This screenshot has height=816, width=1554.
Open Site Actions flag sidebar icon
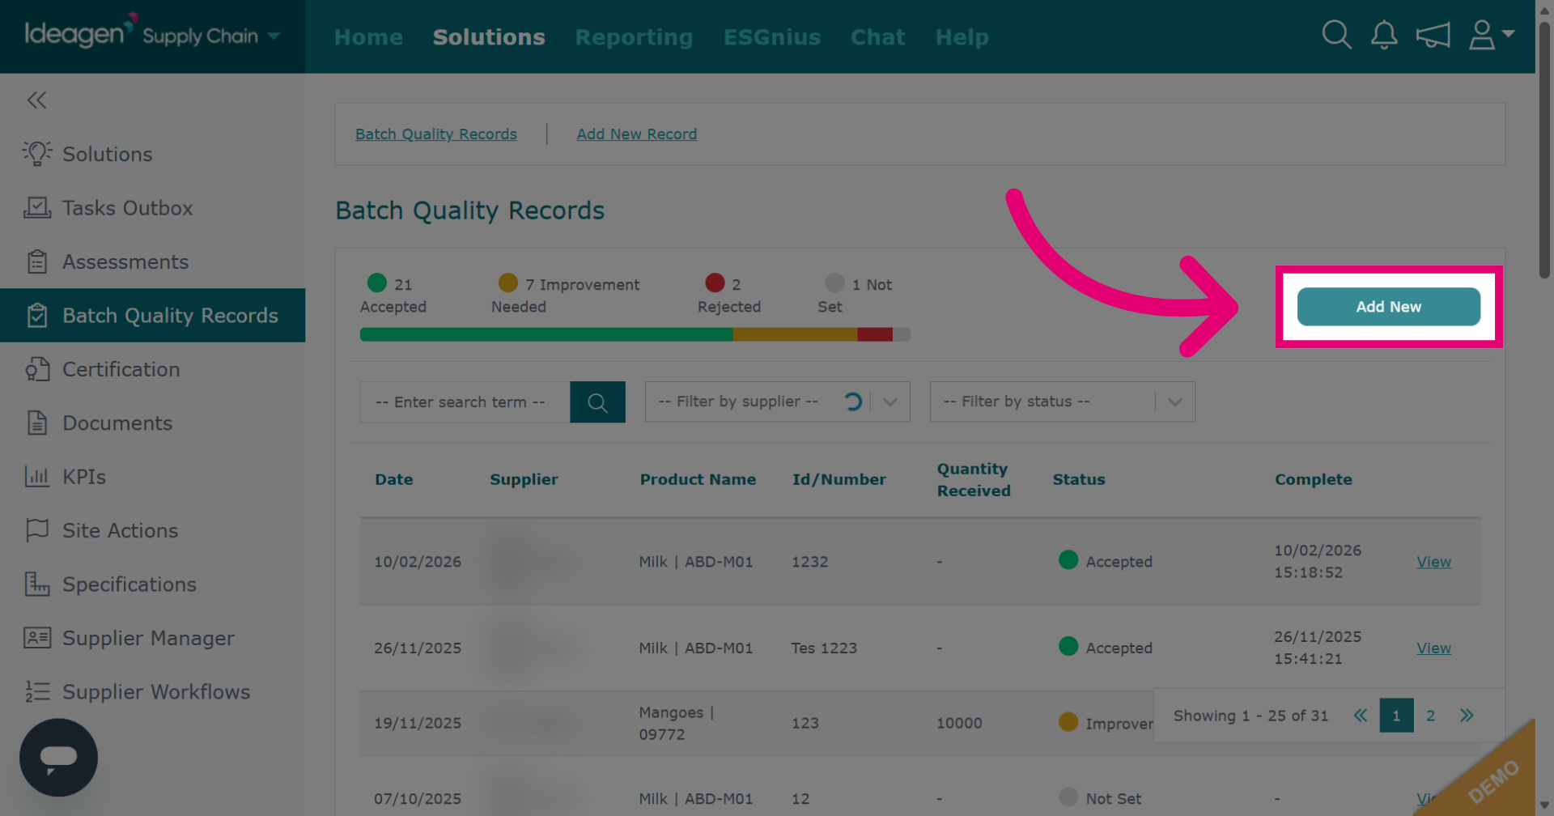pos(37,530)
